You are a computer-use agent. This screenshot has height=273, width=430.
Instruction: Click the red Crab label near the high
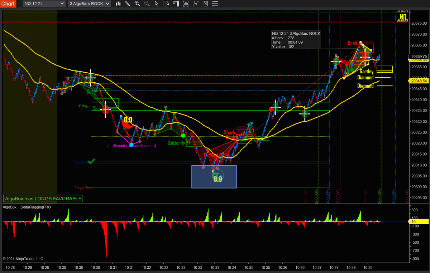[352, 43]
